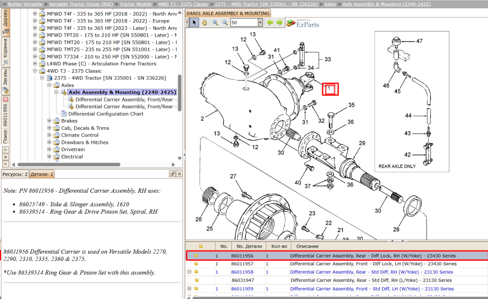Expand L4WD Phase (C) Articulation Frame node
488x299 pixels.
click(35, 63)
